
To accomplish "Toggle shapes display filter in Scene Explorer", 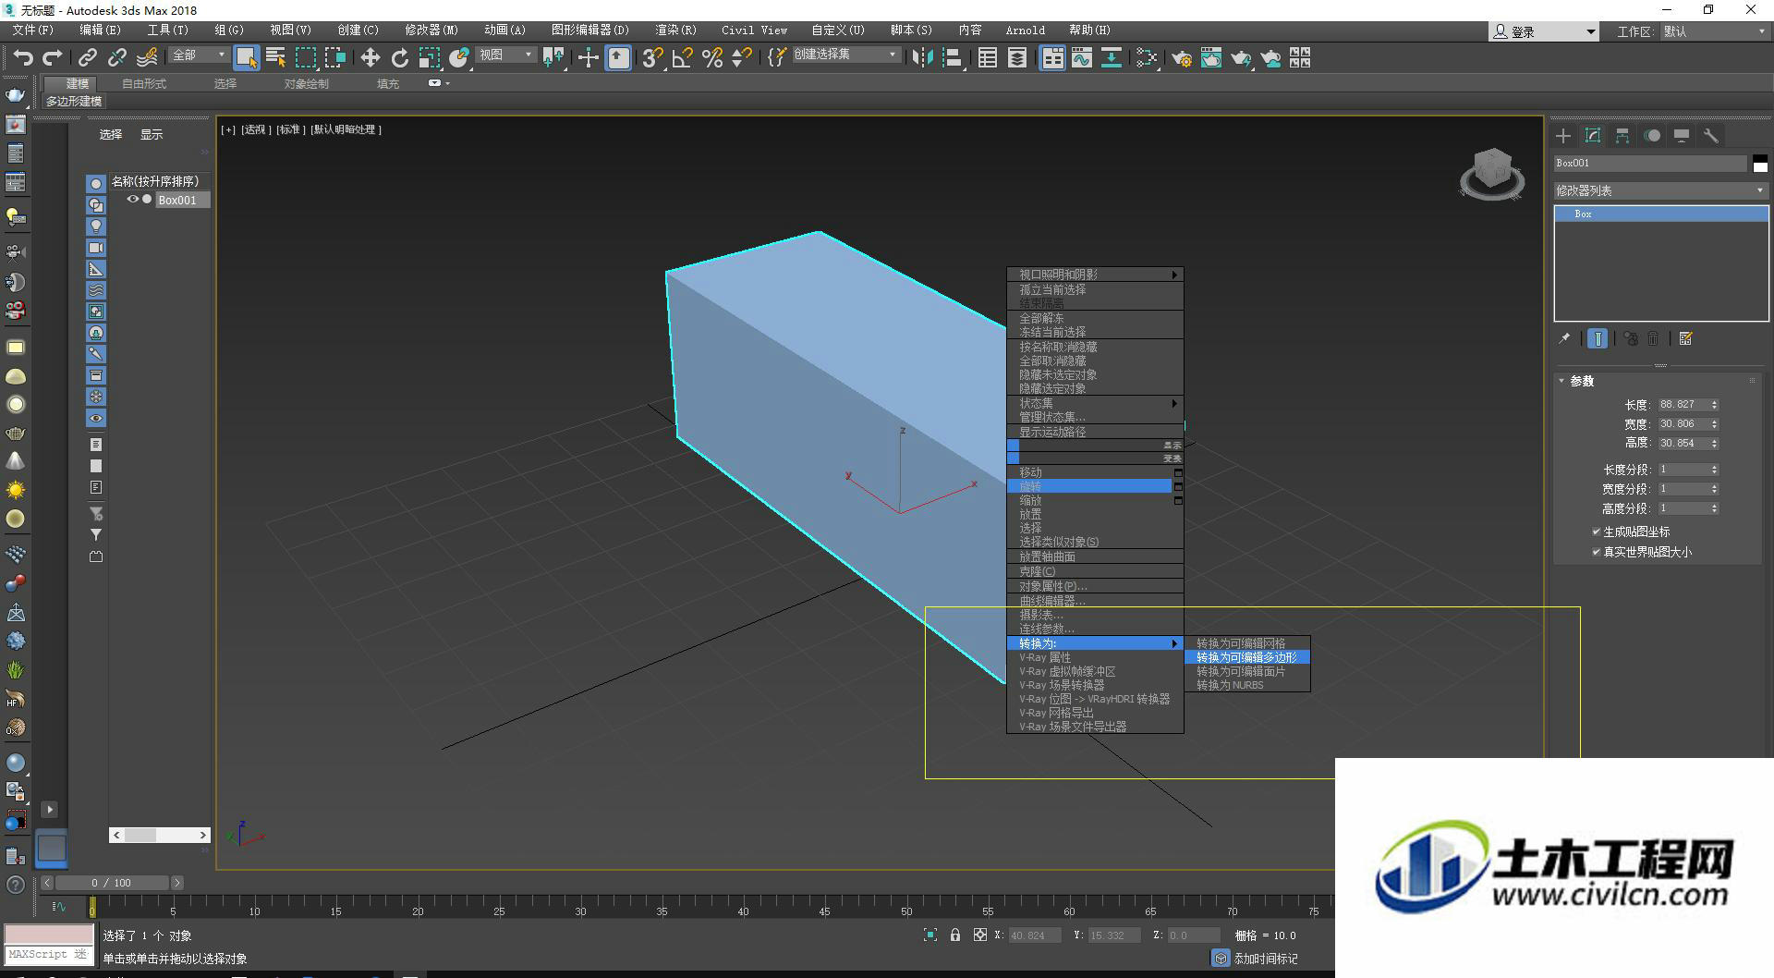I will pyautogui.click(x=96, y=205).
